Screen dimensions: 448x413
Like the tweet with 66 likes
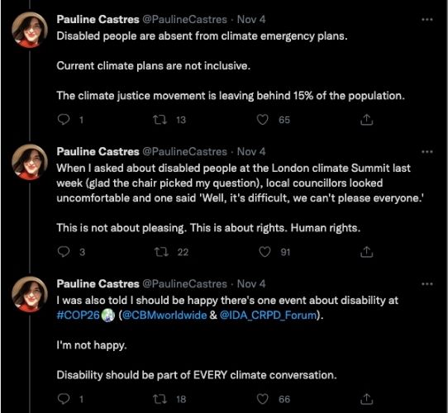(x=263, y=399)
